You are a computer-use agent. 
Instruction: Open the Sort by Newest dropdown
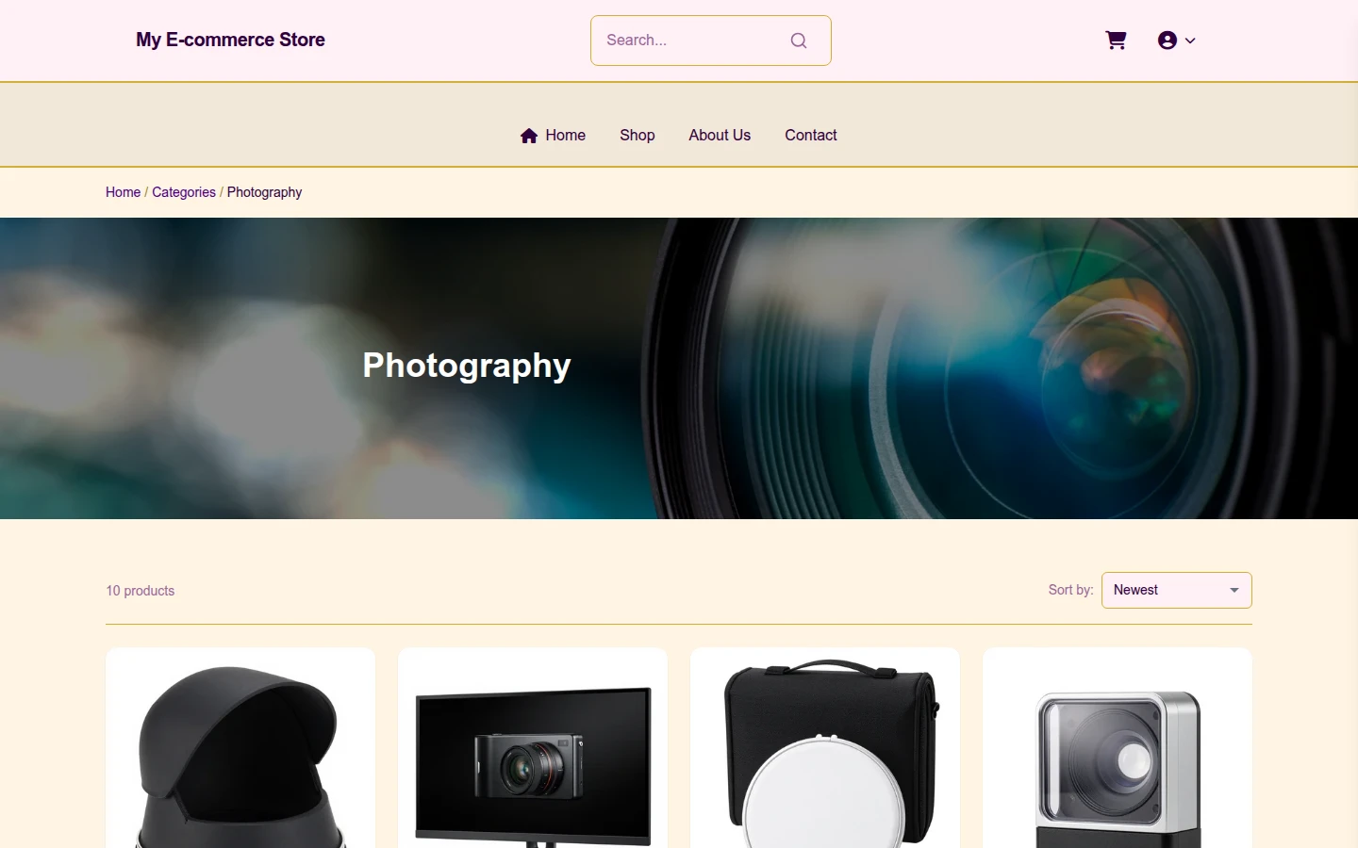click(1177, 591)
